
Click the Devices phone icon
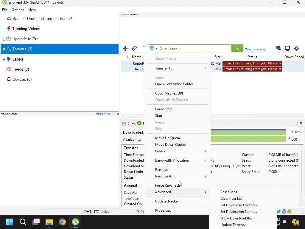pyautogui.click(x=9, y=79)
